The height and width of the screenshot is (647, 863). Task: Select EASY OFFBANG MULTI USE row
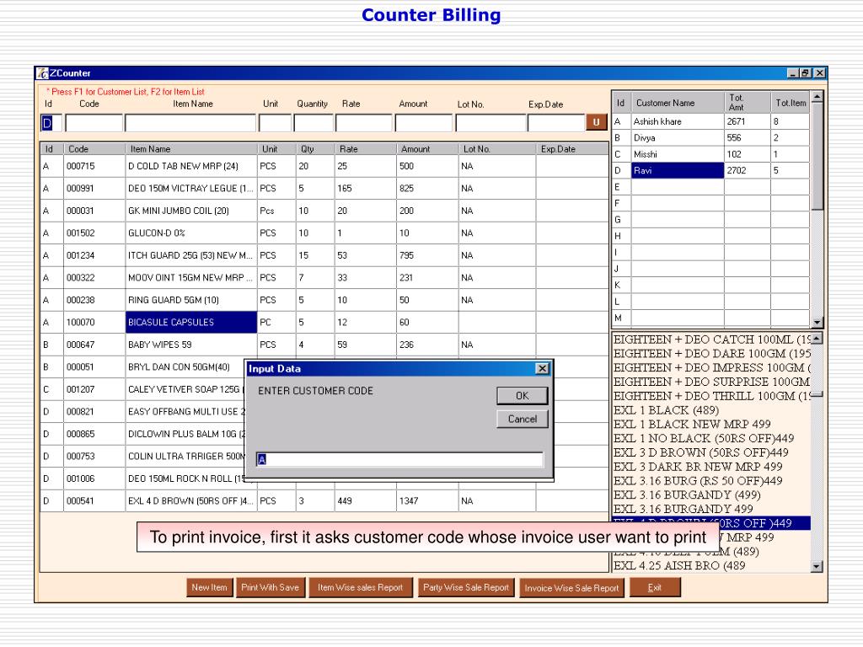142,411
